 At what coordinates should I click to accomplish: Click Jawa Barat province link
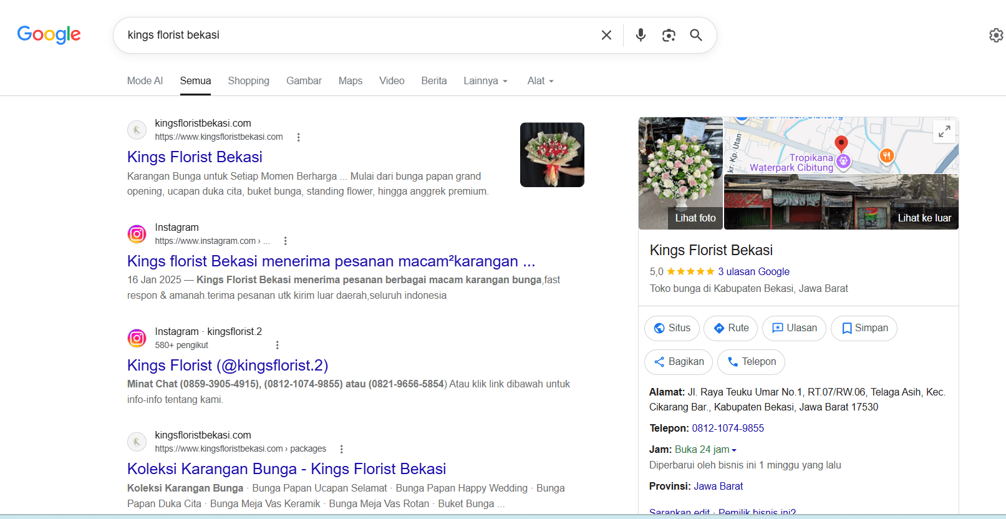tap(718, 487)
